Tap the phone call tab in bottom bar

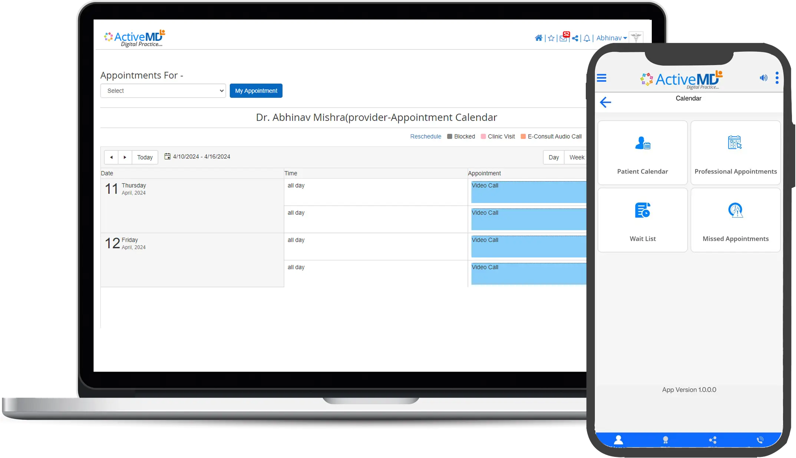760,440
